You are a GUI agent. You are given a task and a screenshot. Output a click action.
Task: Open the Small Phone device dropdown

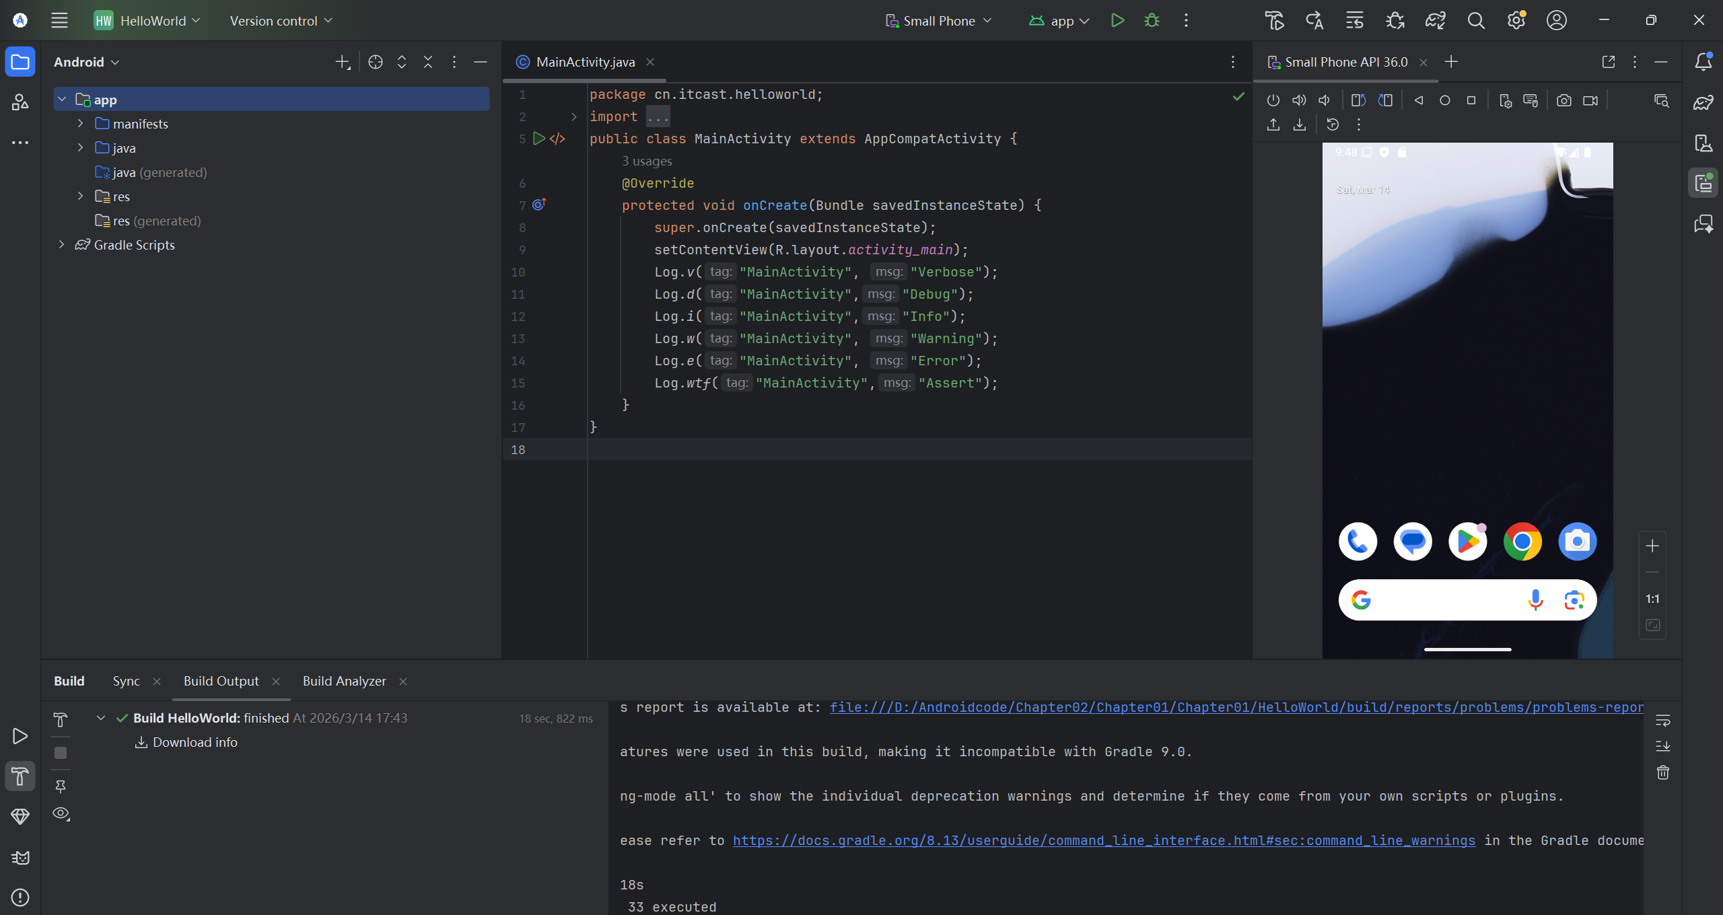coord(938,20)
